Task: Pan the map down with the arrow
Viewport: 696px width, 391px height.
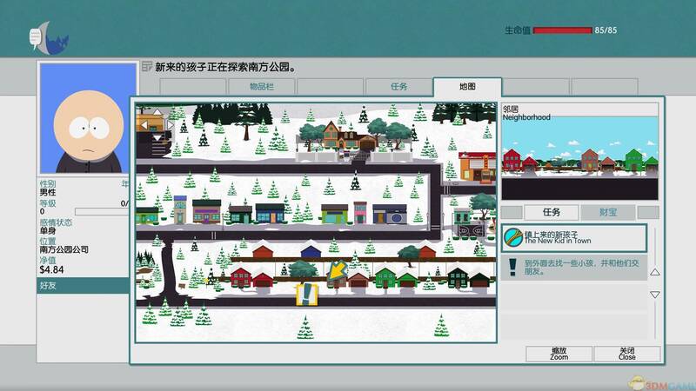Action: coord(157,137)
